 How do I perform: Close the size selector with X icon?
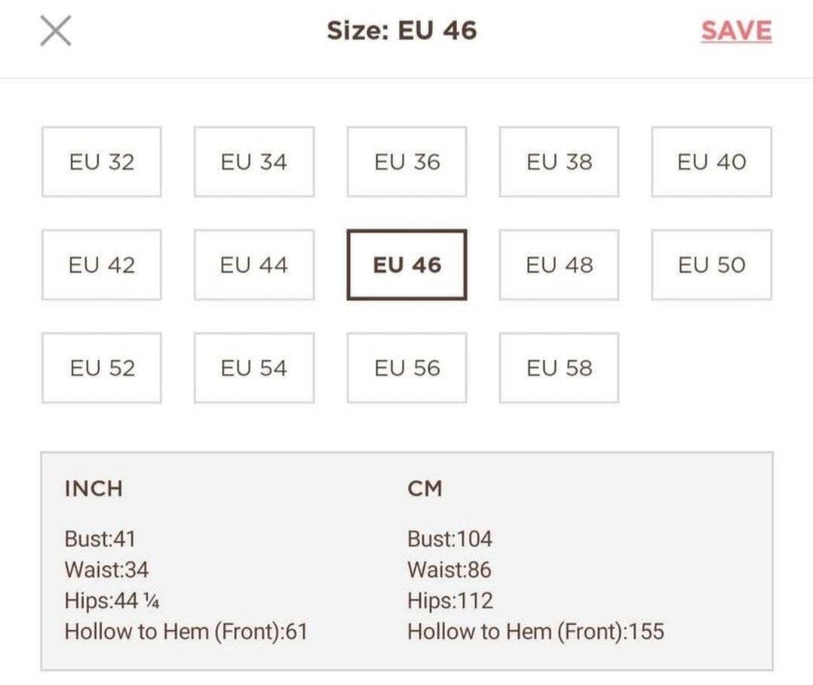pyautogui.click(x=56, y=31)
